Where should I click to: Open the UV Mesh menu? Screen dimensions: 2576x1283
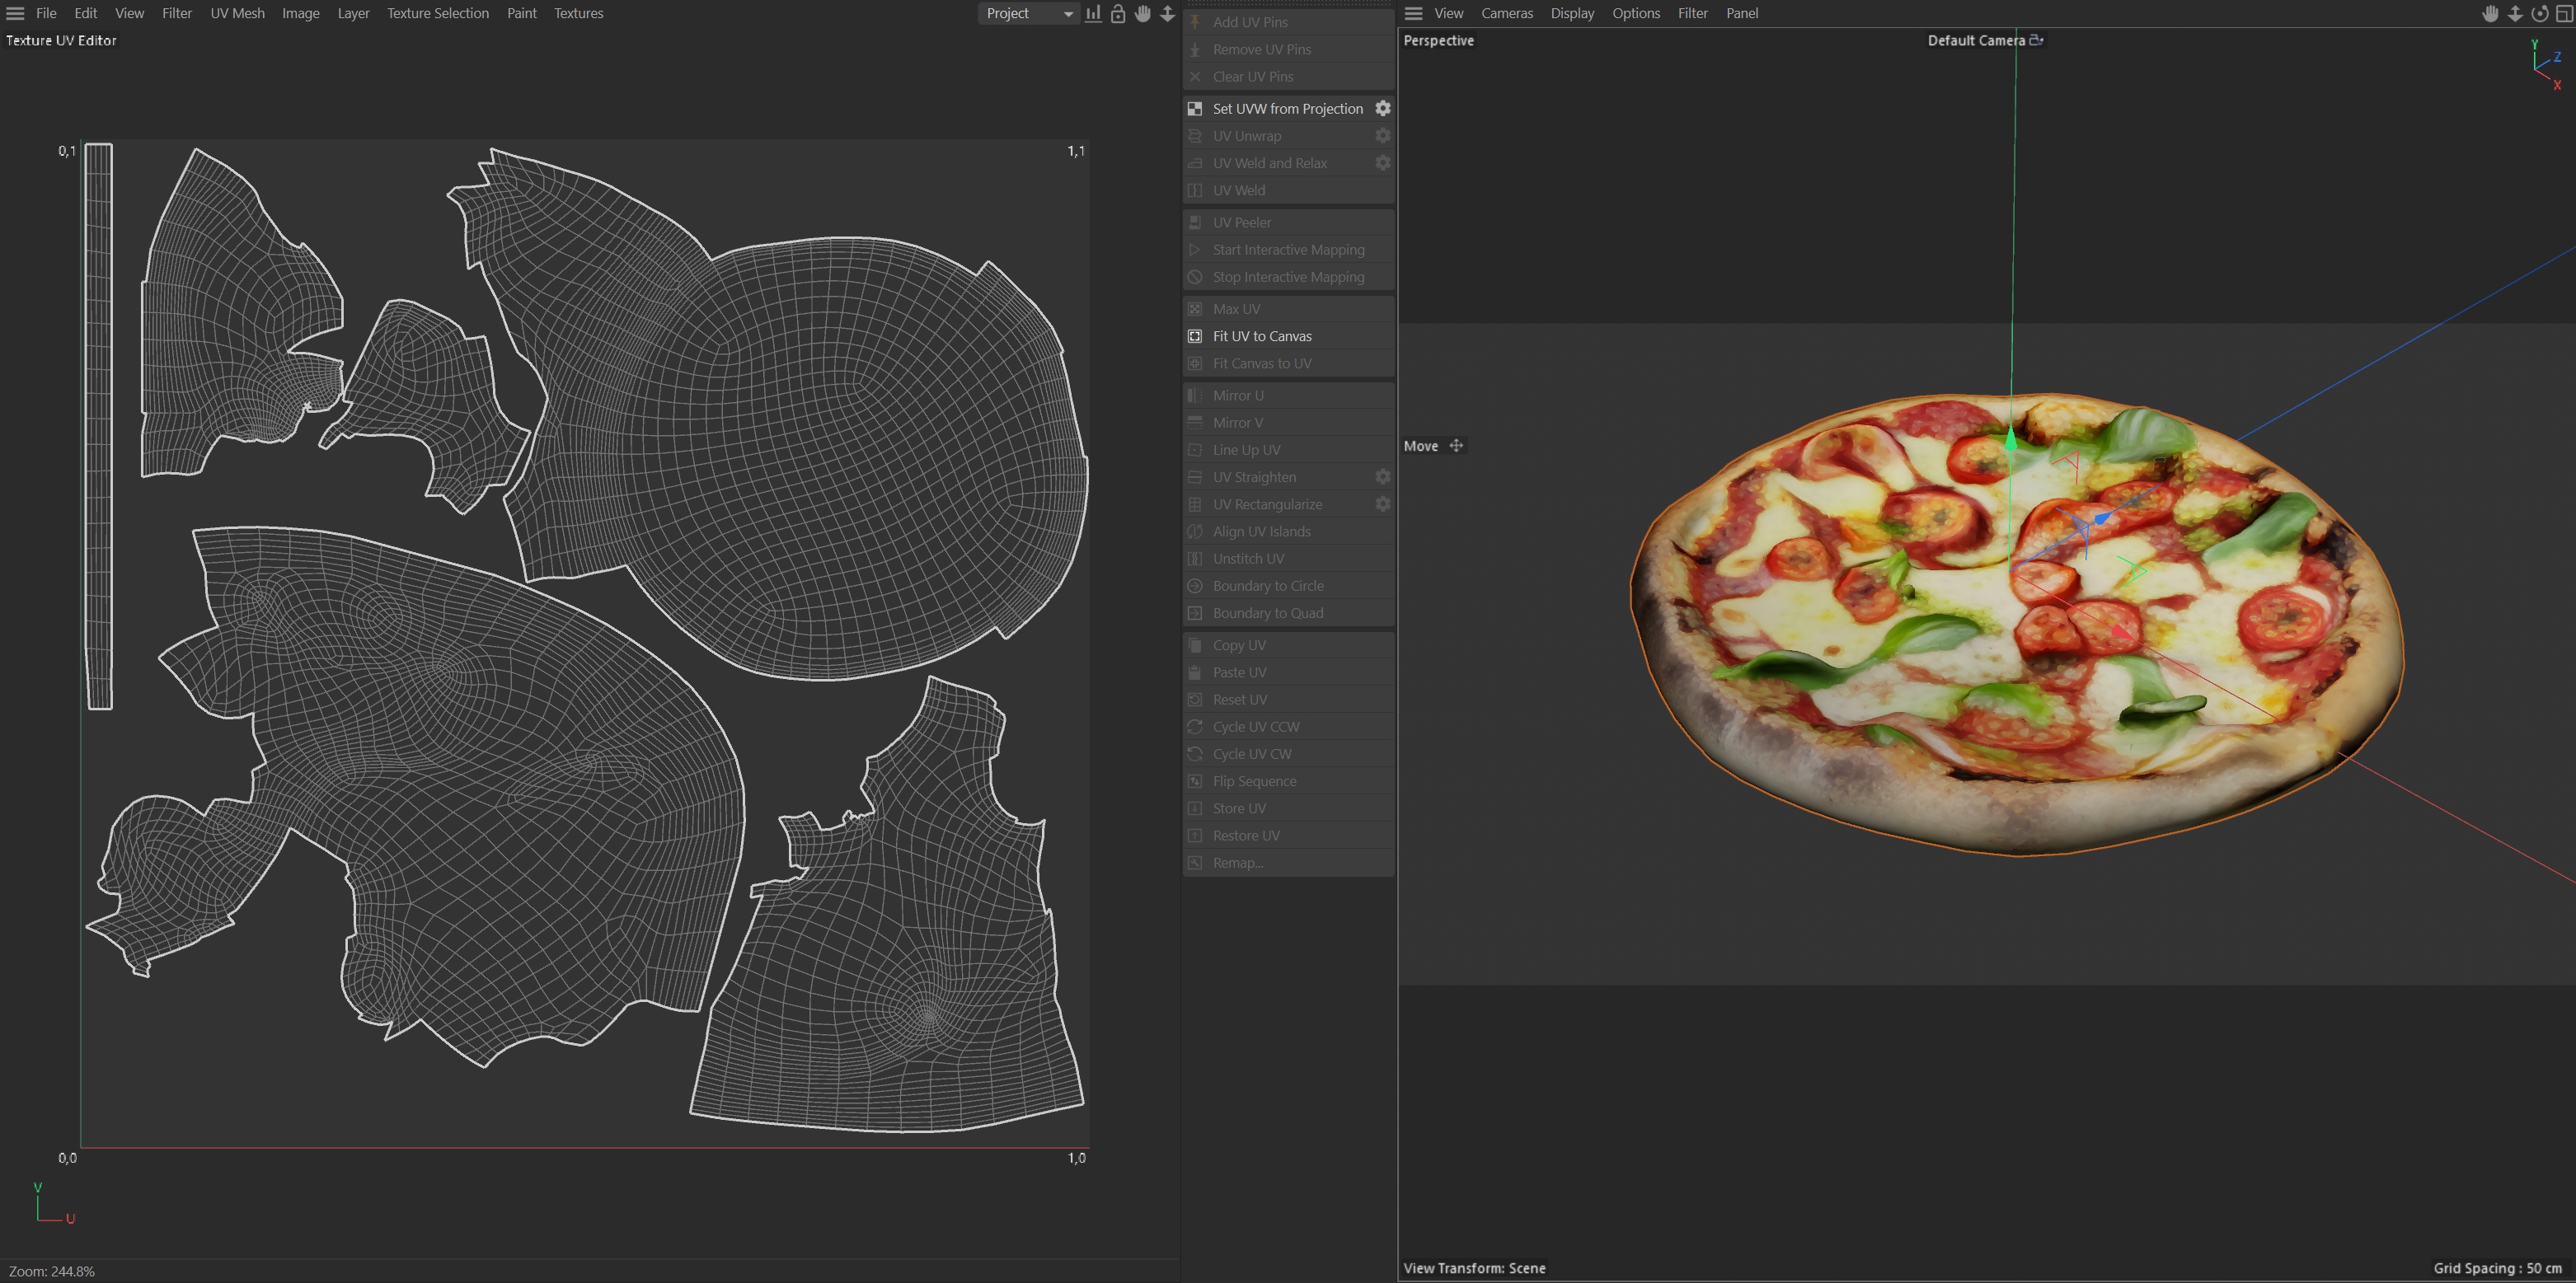pos(237,13)
